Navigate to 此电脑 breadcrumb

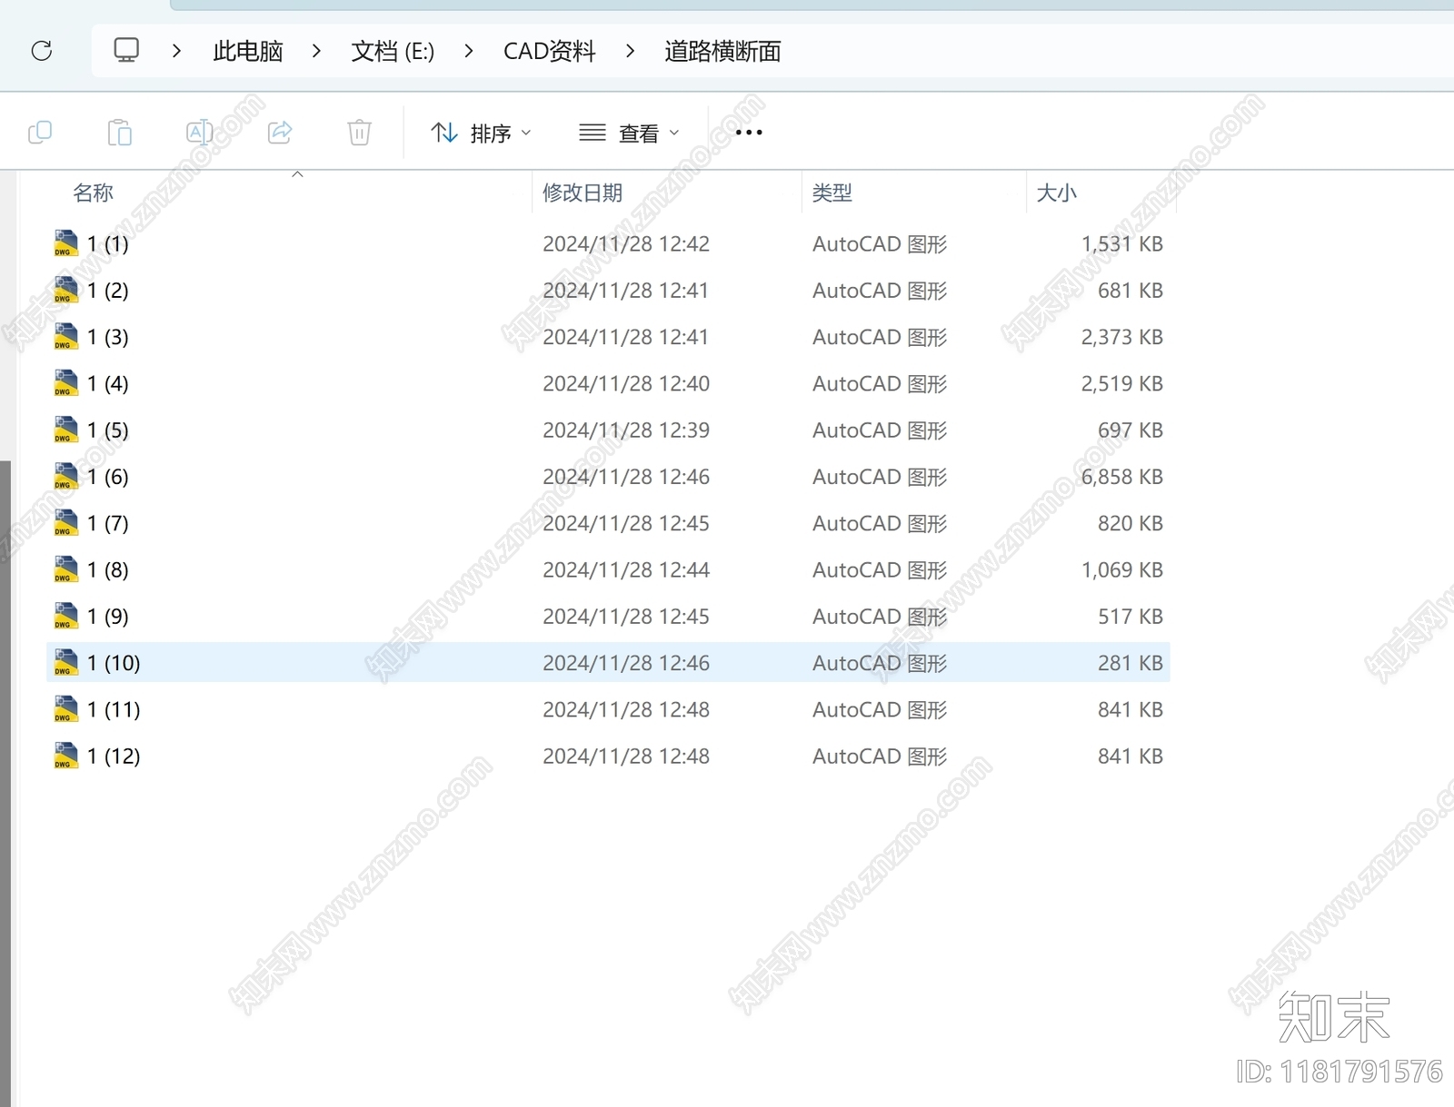tap(248, 51)
